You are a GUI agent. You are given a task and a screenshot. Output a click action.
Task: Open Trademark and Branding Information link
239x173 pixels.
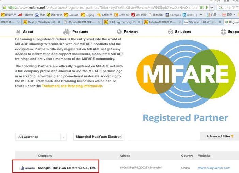pyautogui.click(x=72, y=86)
